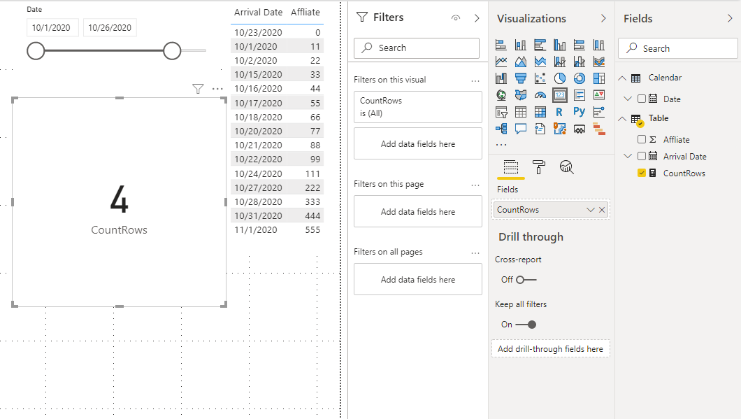
Task: Select the card (123) visual
Action: point(559,95)
